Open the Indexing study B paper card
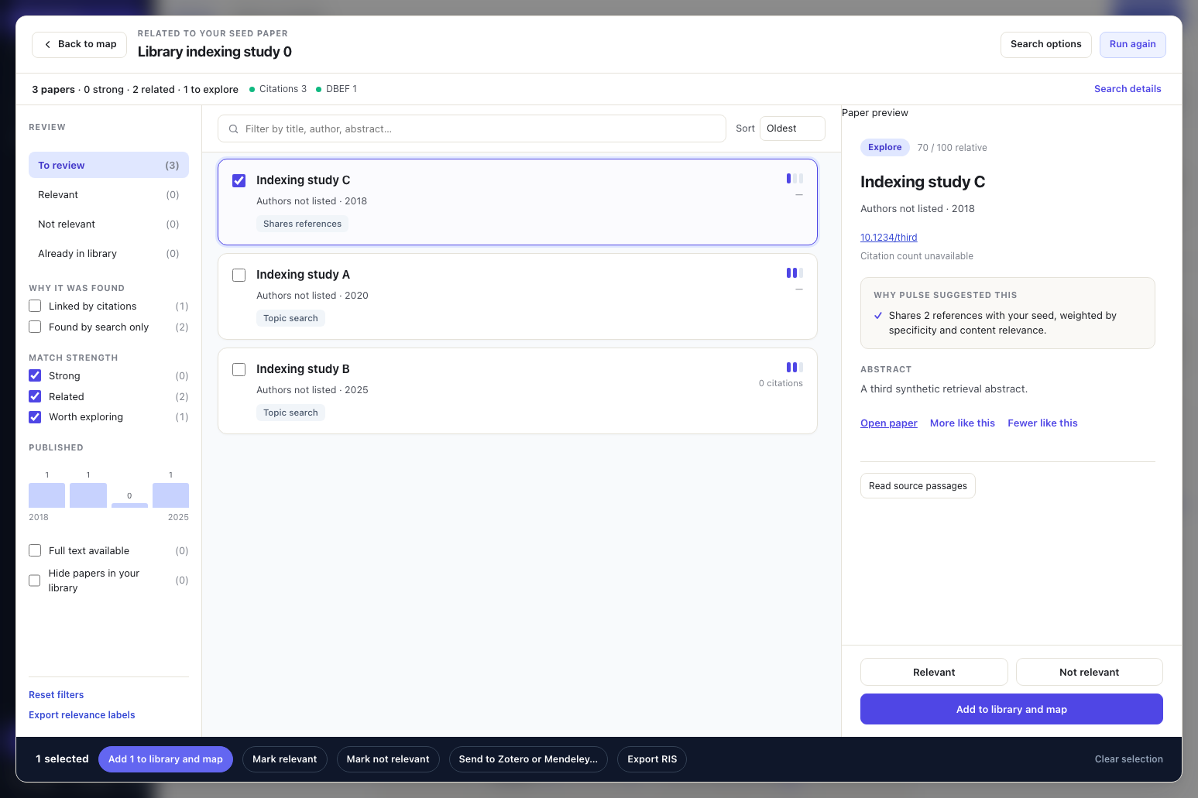Screen dimensions: 1198x798 pyautogui.click(x=517, y=391)
